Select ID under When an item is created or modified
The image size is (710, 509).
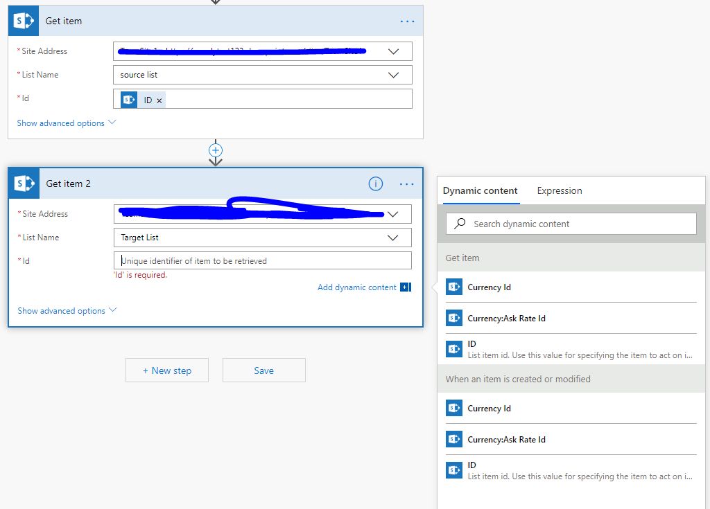coord(571,470)
